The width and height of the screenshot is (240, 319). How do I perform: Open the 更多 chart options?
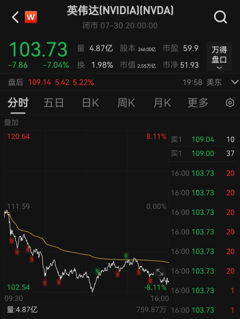(198, 103)
